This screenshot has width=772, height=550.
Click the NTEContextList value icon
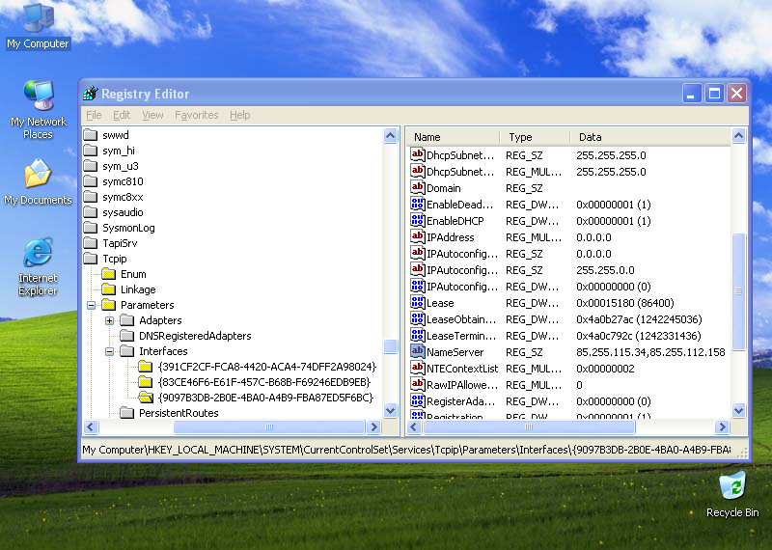(418, 368)
